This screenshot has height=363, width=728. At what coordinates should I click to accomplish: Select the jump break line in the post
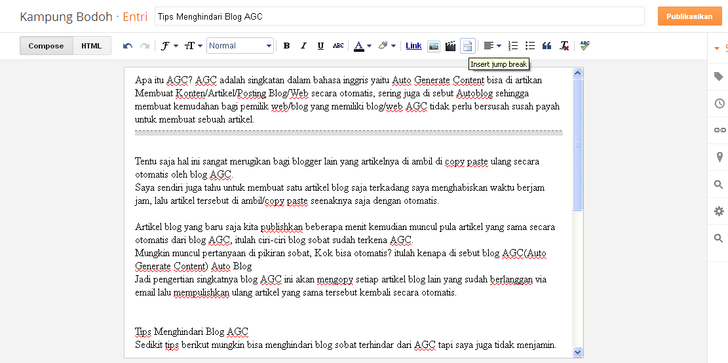[x=349, y=133]
